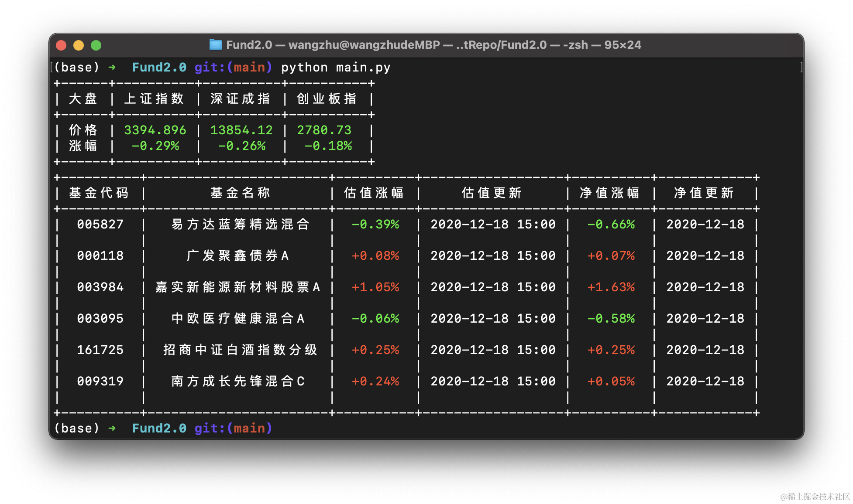Screen dimensions: 853x504
Task: Click the 创业板指 change -0.18%
Action: pyautogui.click(x=328, y=146)
